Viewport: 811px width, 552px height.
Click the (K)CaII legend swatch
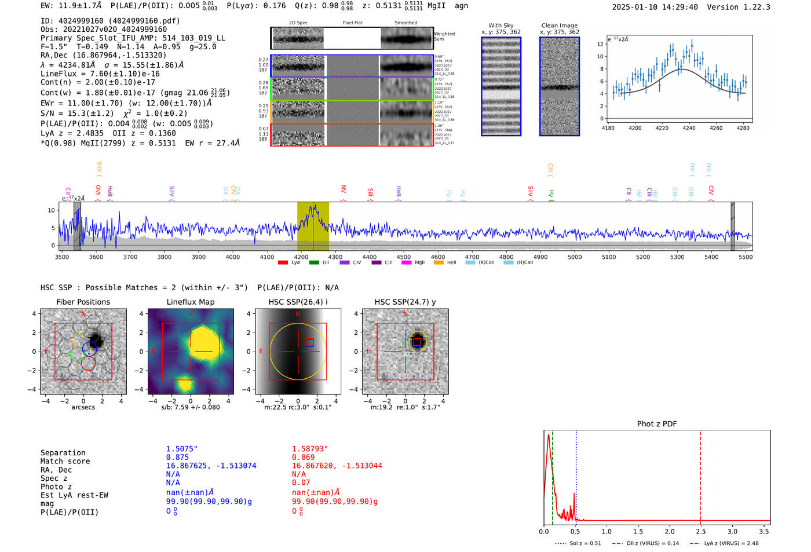pyautogui.click(x=470, y=262)
